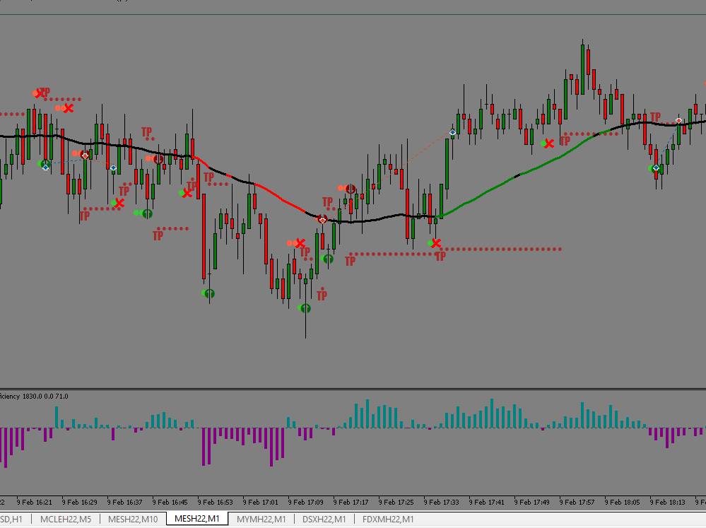Click the '9 Feb 16:45' time axis label

(170, 502)
